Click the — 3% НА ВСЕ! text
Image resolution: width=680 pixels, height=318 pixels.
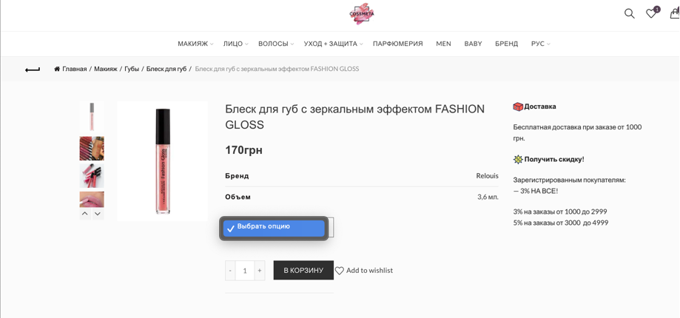tap(536, 191)
